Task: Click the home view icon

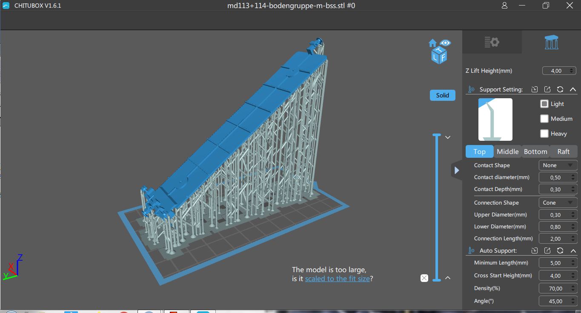Action: (x=433, y=43)
